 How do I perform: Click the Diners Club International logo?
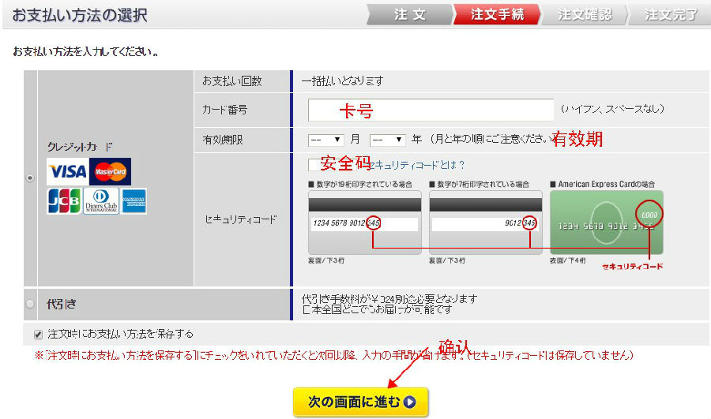point(101,200)
